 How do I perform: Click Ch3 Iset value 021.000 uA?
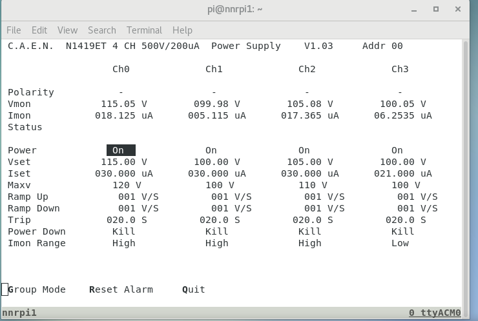click(x=402, y=173)
